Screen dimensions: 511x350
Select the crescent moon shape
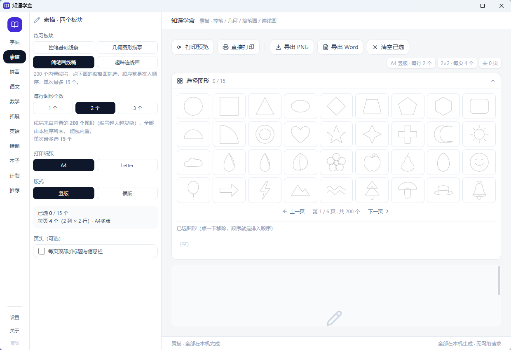[443, 134]
